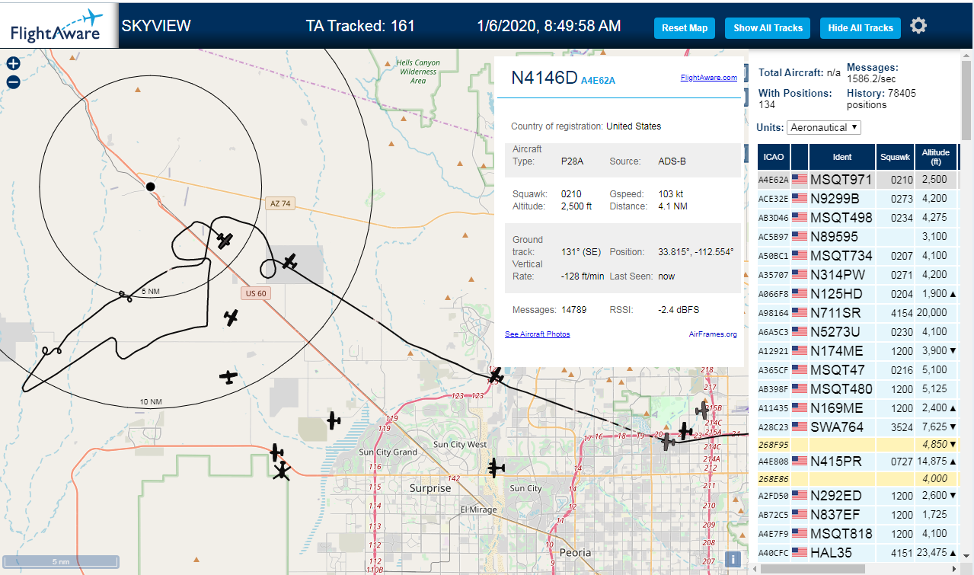Select the N125HD row
This screenshot has width=974, height=575.
click(857, 294)
